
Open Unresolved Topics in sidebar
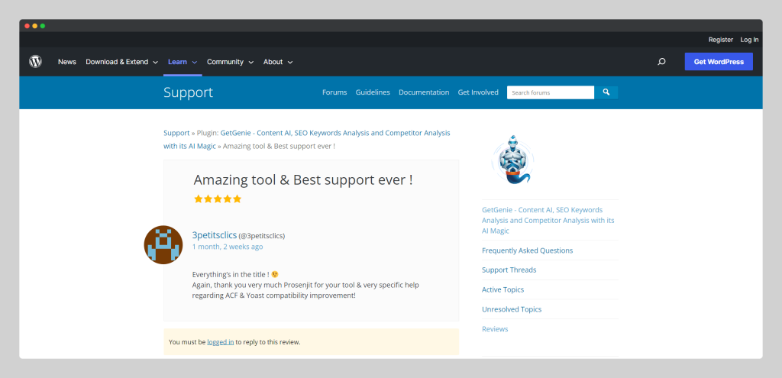(x=511, y=309)
